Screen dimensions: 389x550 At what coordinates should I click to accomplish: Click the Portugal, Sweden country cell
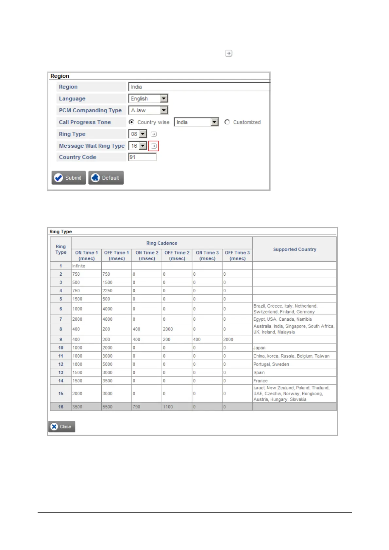point(295,364)
